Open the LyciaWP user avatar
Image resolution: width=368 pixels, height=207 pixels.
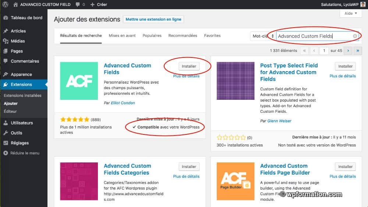[x=363, y=4]
